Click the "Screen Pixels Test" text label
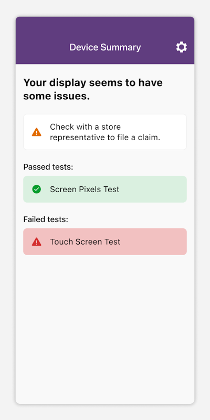Screen dimensions: 210x420 click(85, 189)
